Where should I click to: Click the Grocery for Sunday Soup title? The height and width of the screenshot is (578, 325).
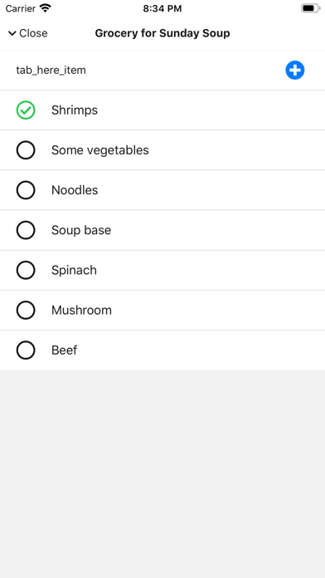tap(162, 33)
